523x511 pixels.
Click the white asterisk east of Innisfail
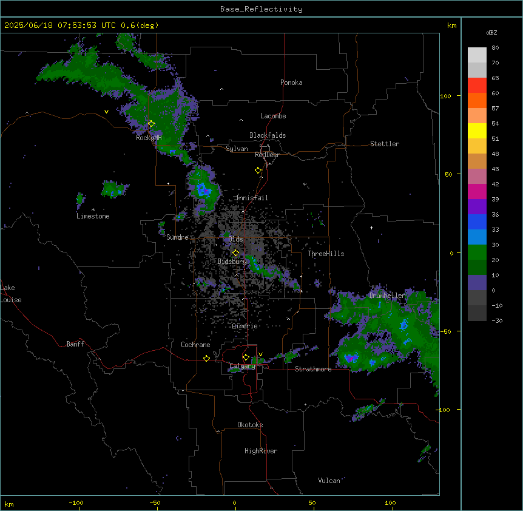pyautogui.click(x=305, y=184)
